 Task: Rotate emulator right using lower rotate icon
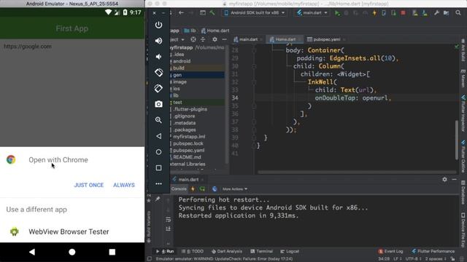[158, 88]
